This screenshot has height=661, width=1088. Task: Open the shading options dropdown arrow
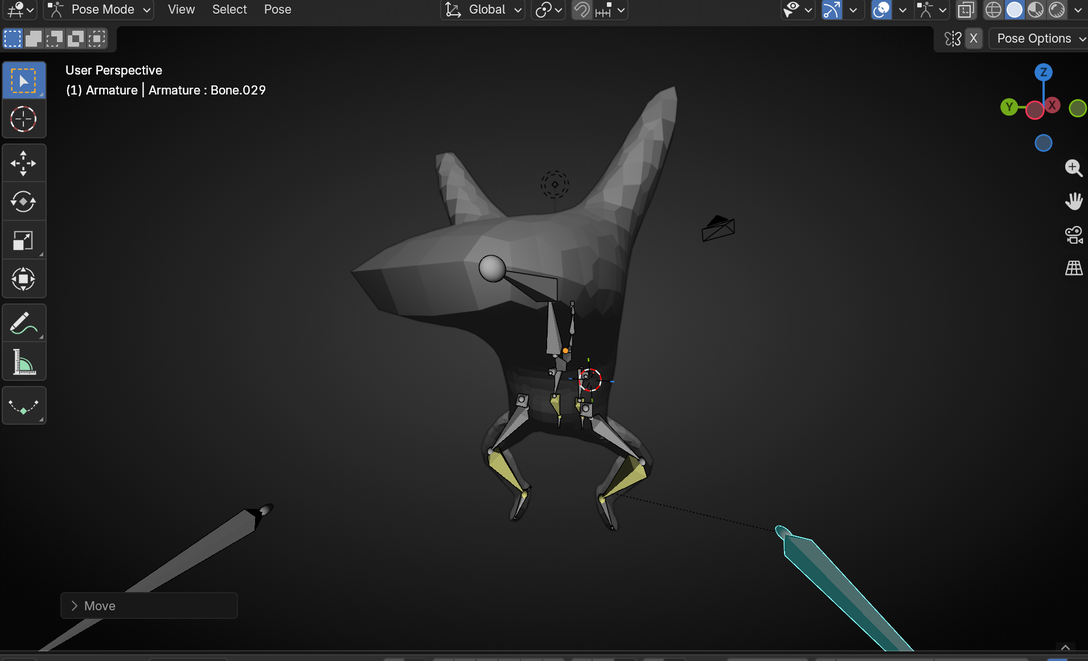pos(1077,10)
